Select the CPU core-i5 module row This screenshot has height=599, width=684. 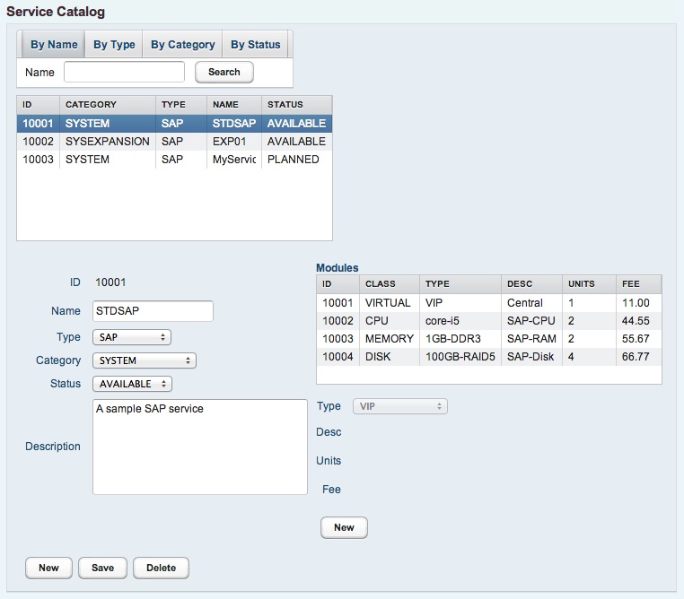[x=489, y=321]
